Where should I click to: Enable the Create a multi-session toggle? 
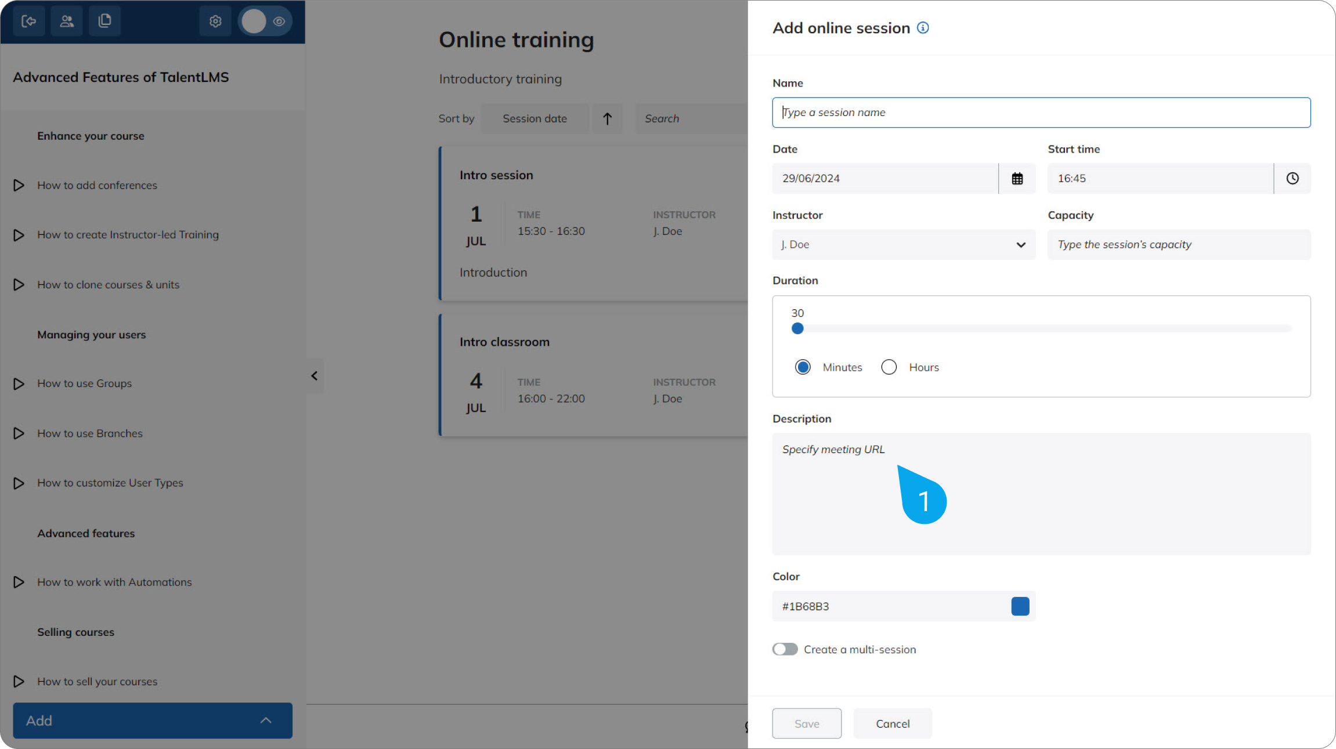(x=785, y=649)
